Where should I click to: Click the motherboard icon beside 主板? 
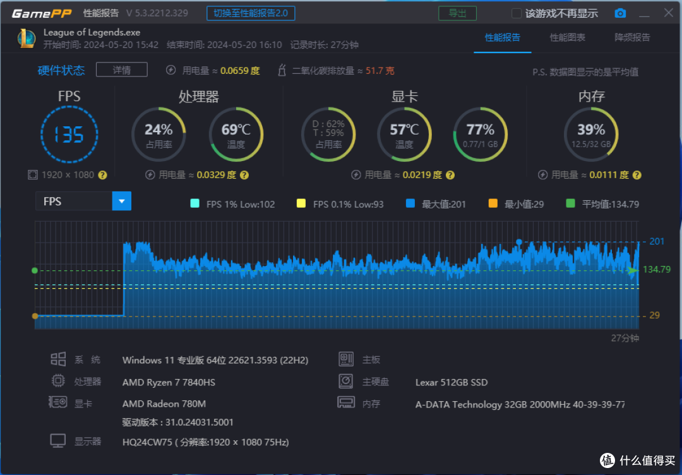(x=346, y=359)
